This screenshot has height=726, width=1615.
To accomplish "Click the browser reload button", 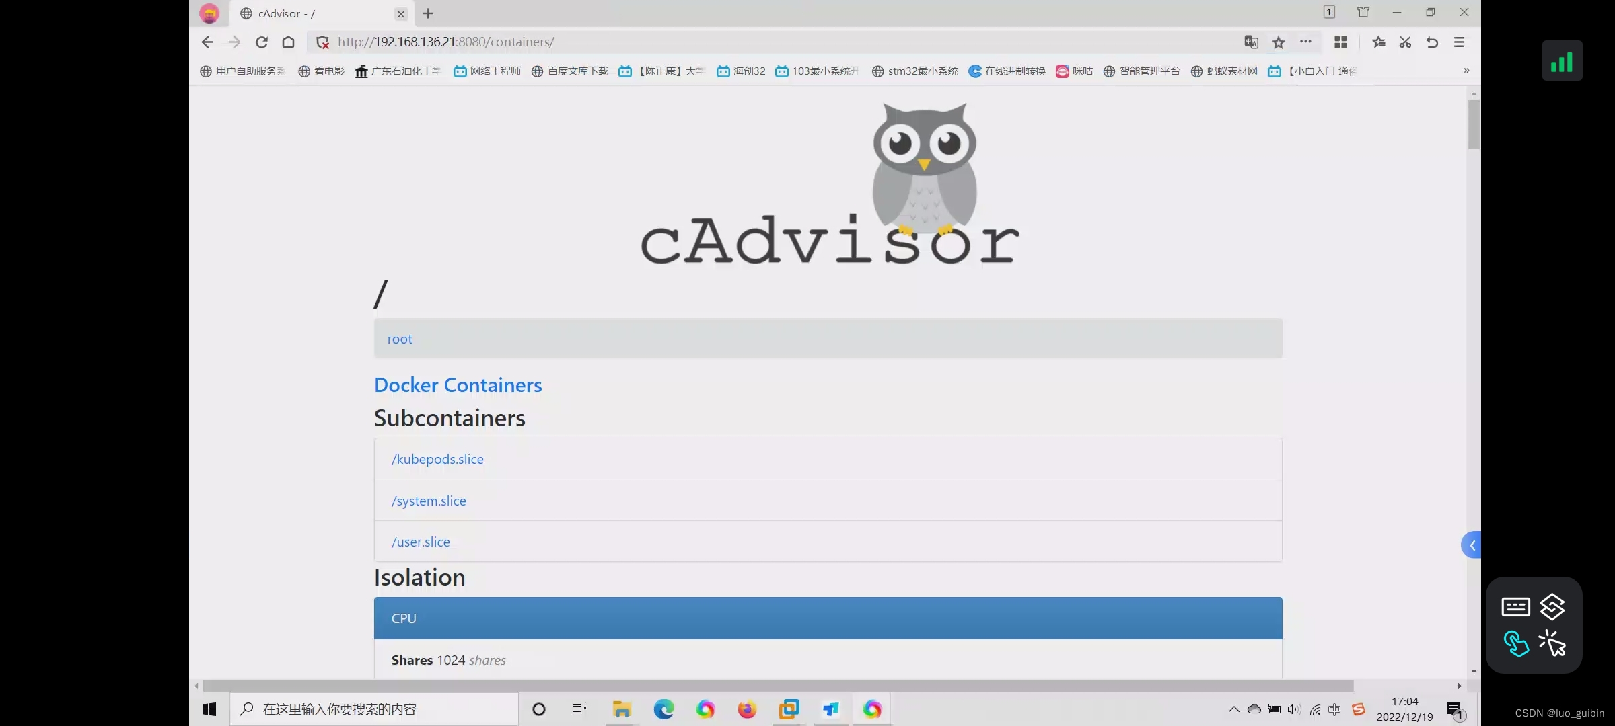I will [x=262, y=42].
